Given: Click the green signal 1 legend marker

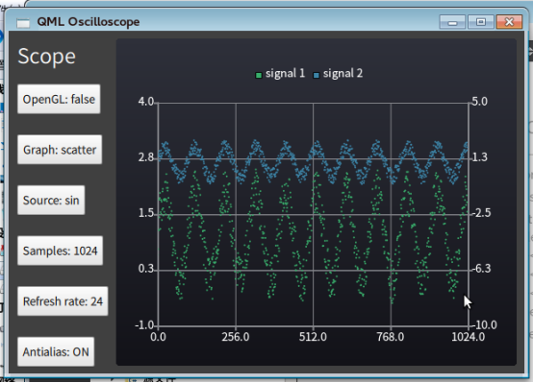Looking at the screenshot, I should 259,75.
